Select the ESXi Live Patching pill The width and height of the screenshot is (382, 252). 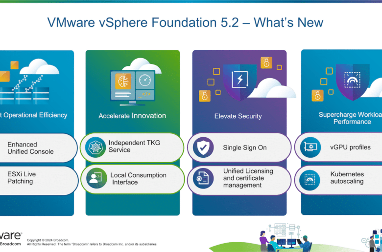(39, 181)
